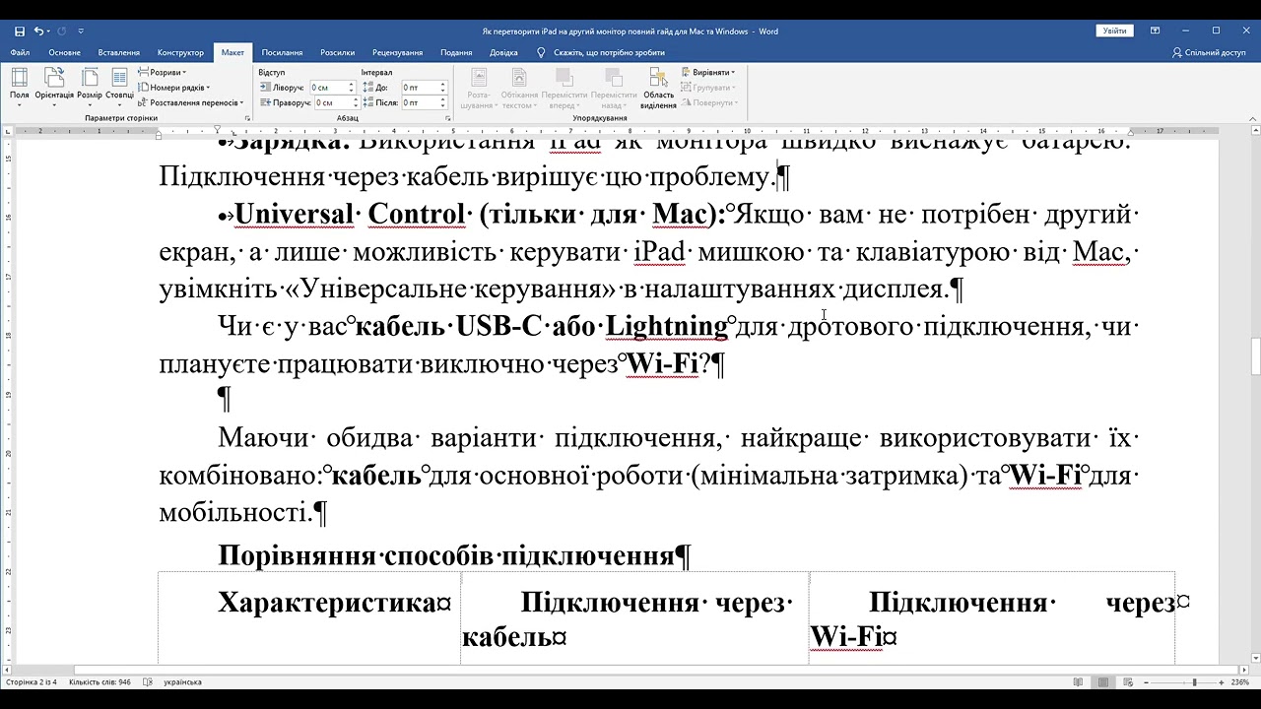Undo the last action
The image size is (1261, 709).
point(37,32)
